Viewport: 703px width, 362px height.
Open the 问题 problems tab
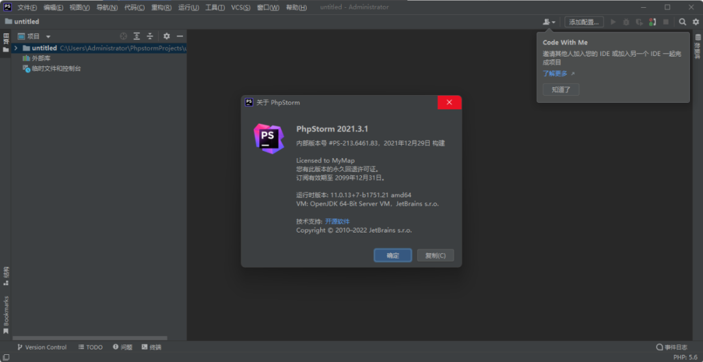click(x=122, y=347)
